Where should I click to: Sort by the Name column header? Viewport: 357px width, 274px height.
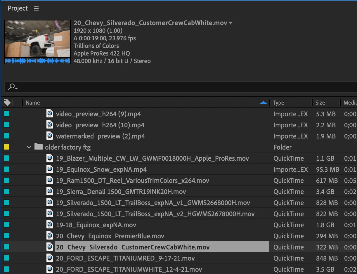coord(33,103)
